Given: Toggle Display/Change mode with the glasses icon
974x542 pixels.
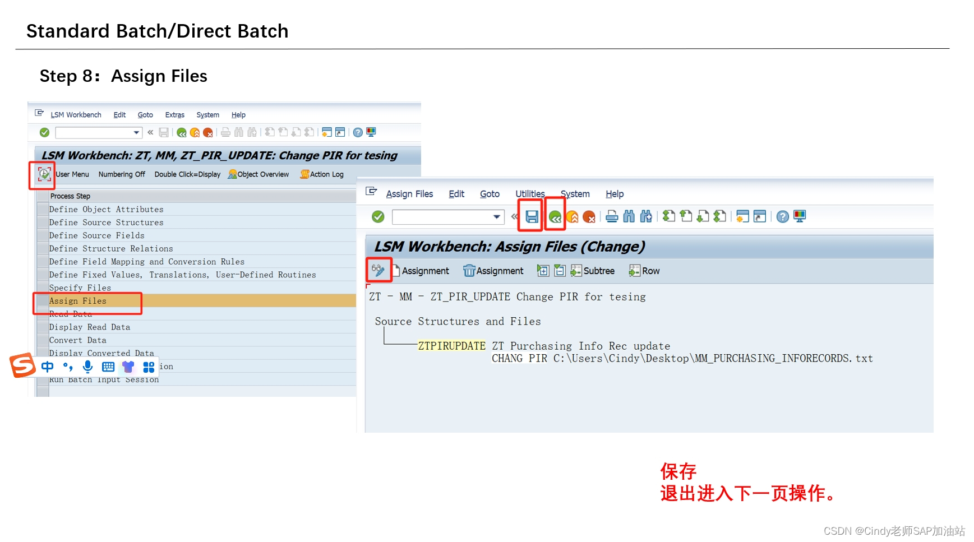Looking at the screenshot, I should coord(378,271).
